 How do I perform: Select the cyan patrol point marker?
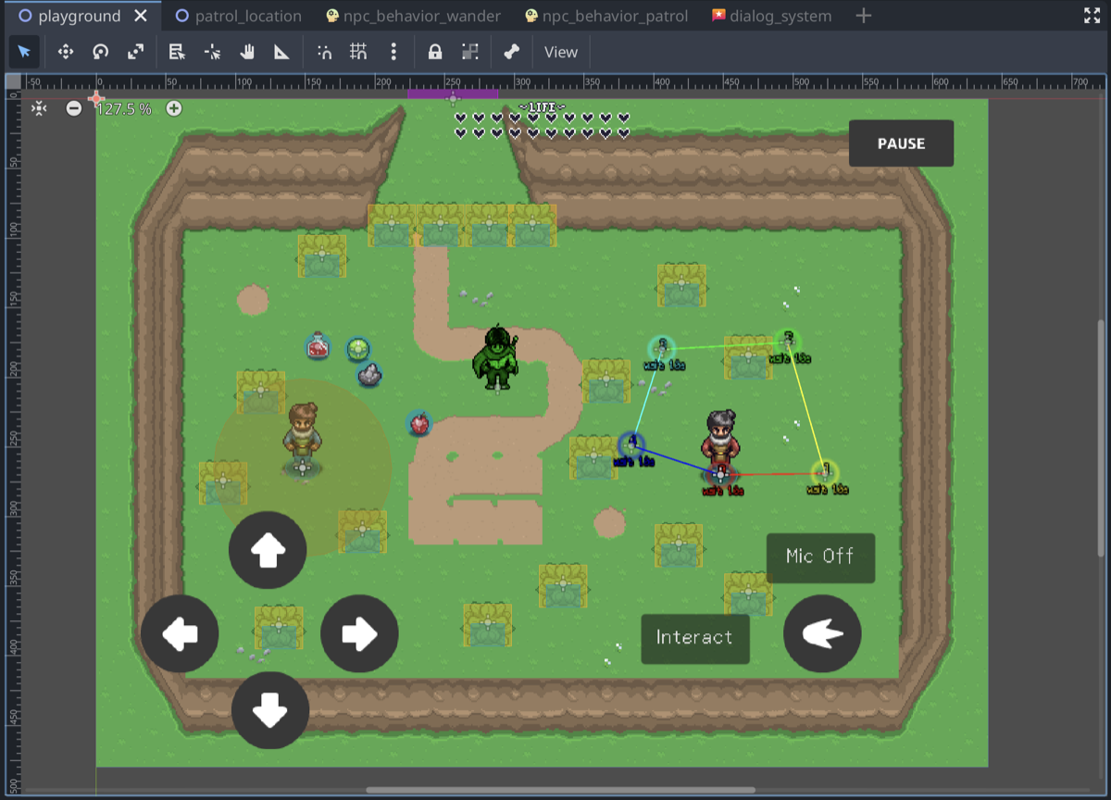(x=660, y=348)
